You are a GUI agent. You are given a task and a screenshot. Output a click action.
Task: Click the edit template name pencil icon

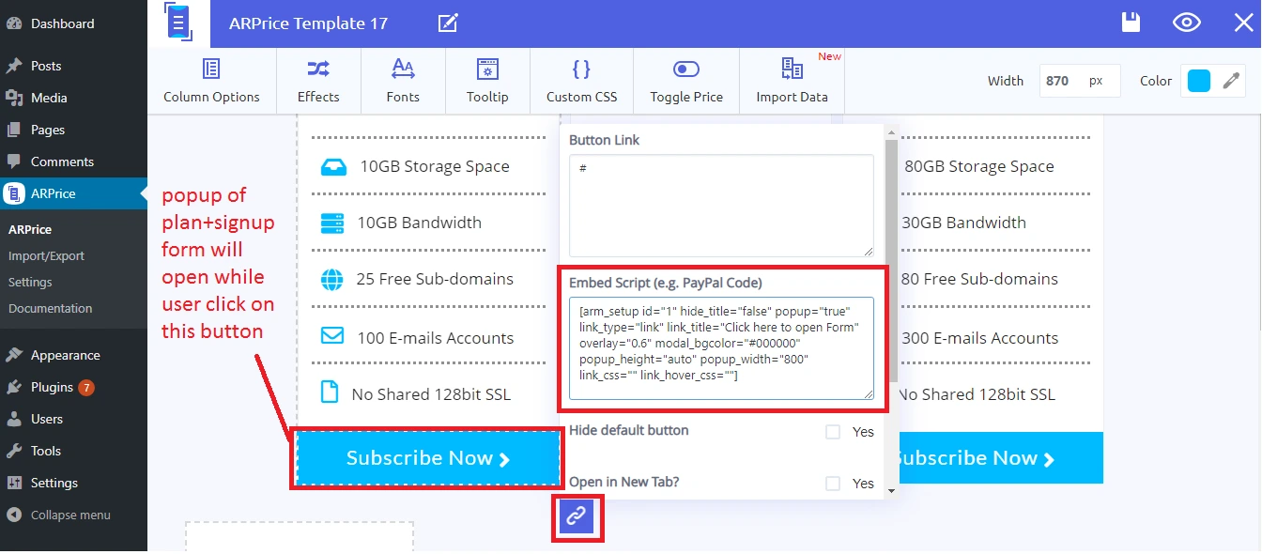[448, 23]
